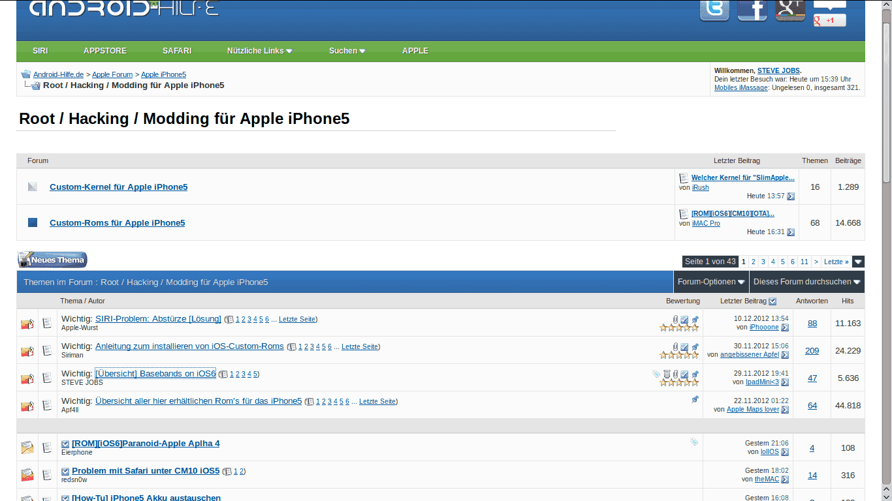Open the APPSTORE menu item
The width and height of the screenshot is (892, 501).
pos(105,51)
